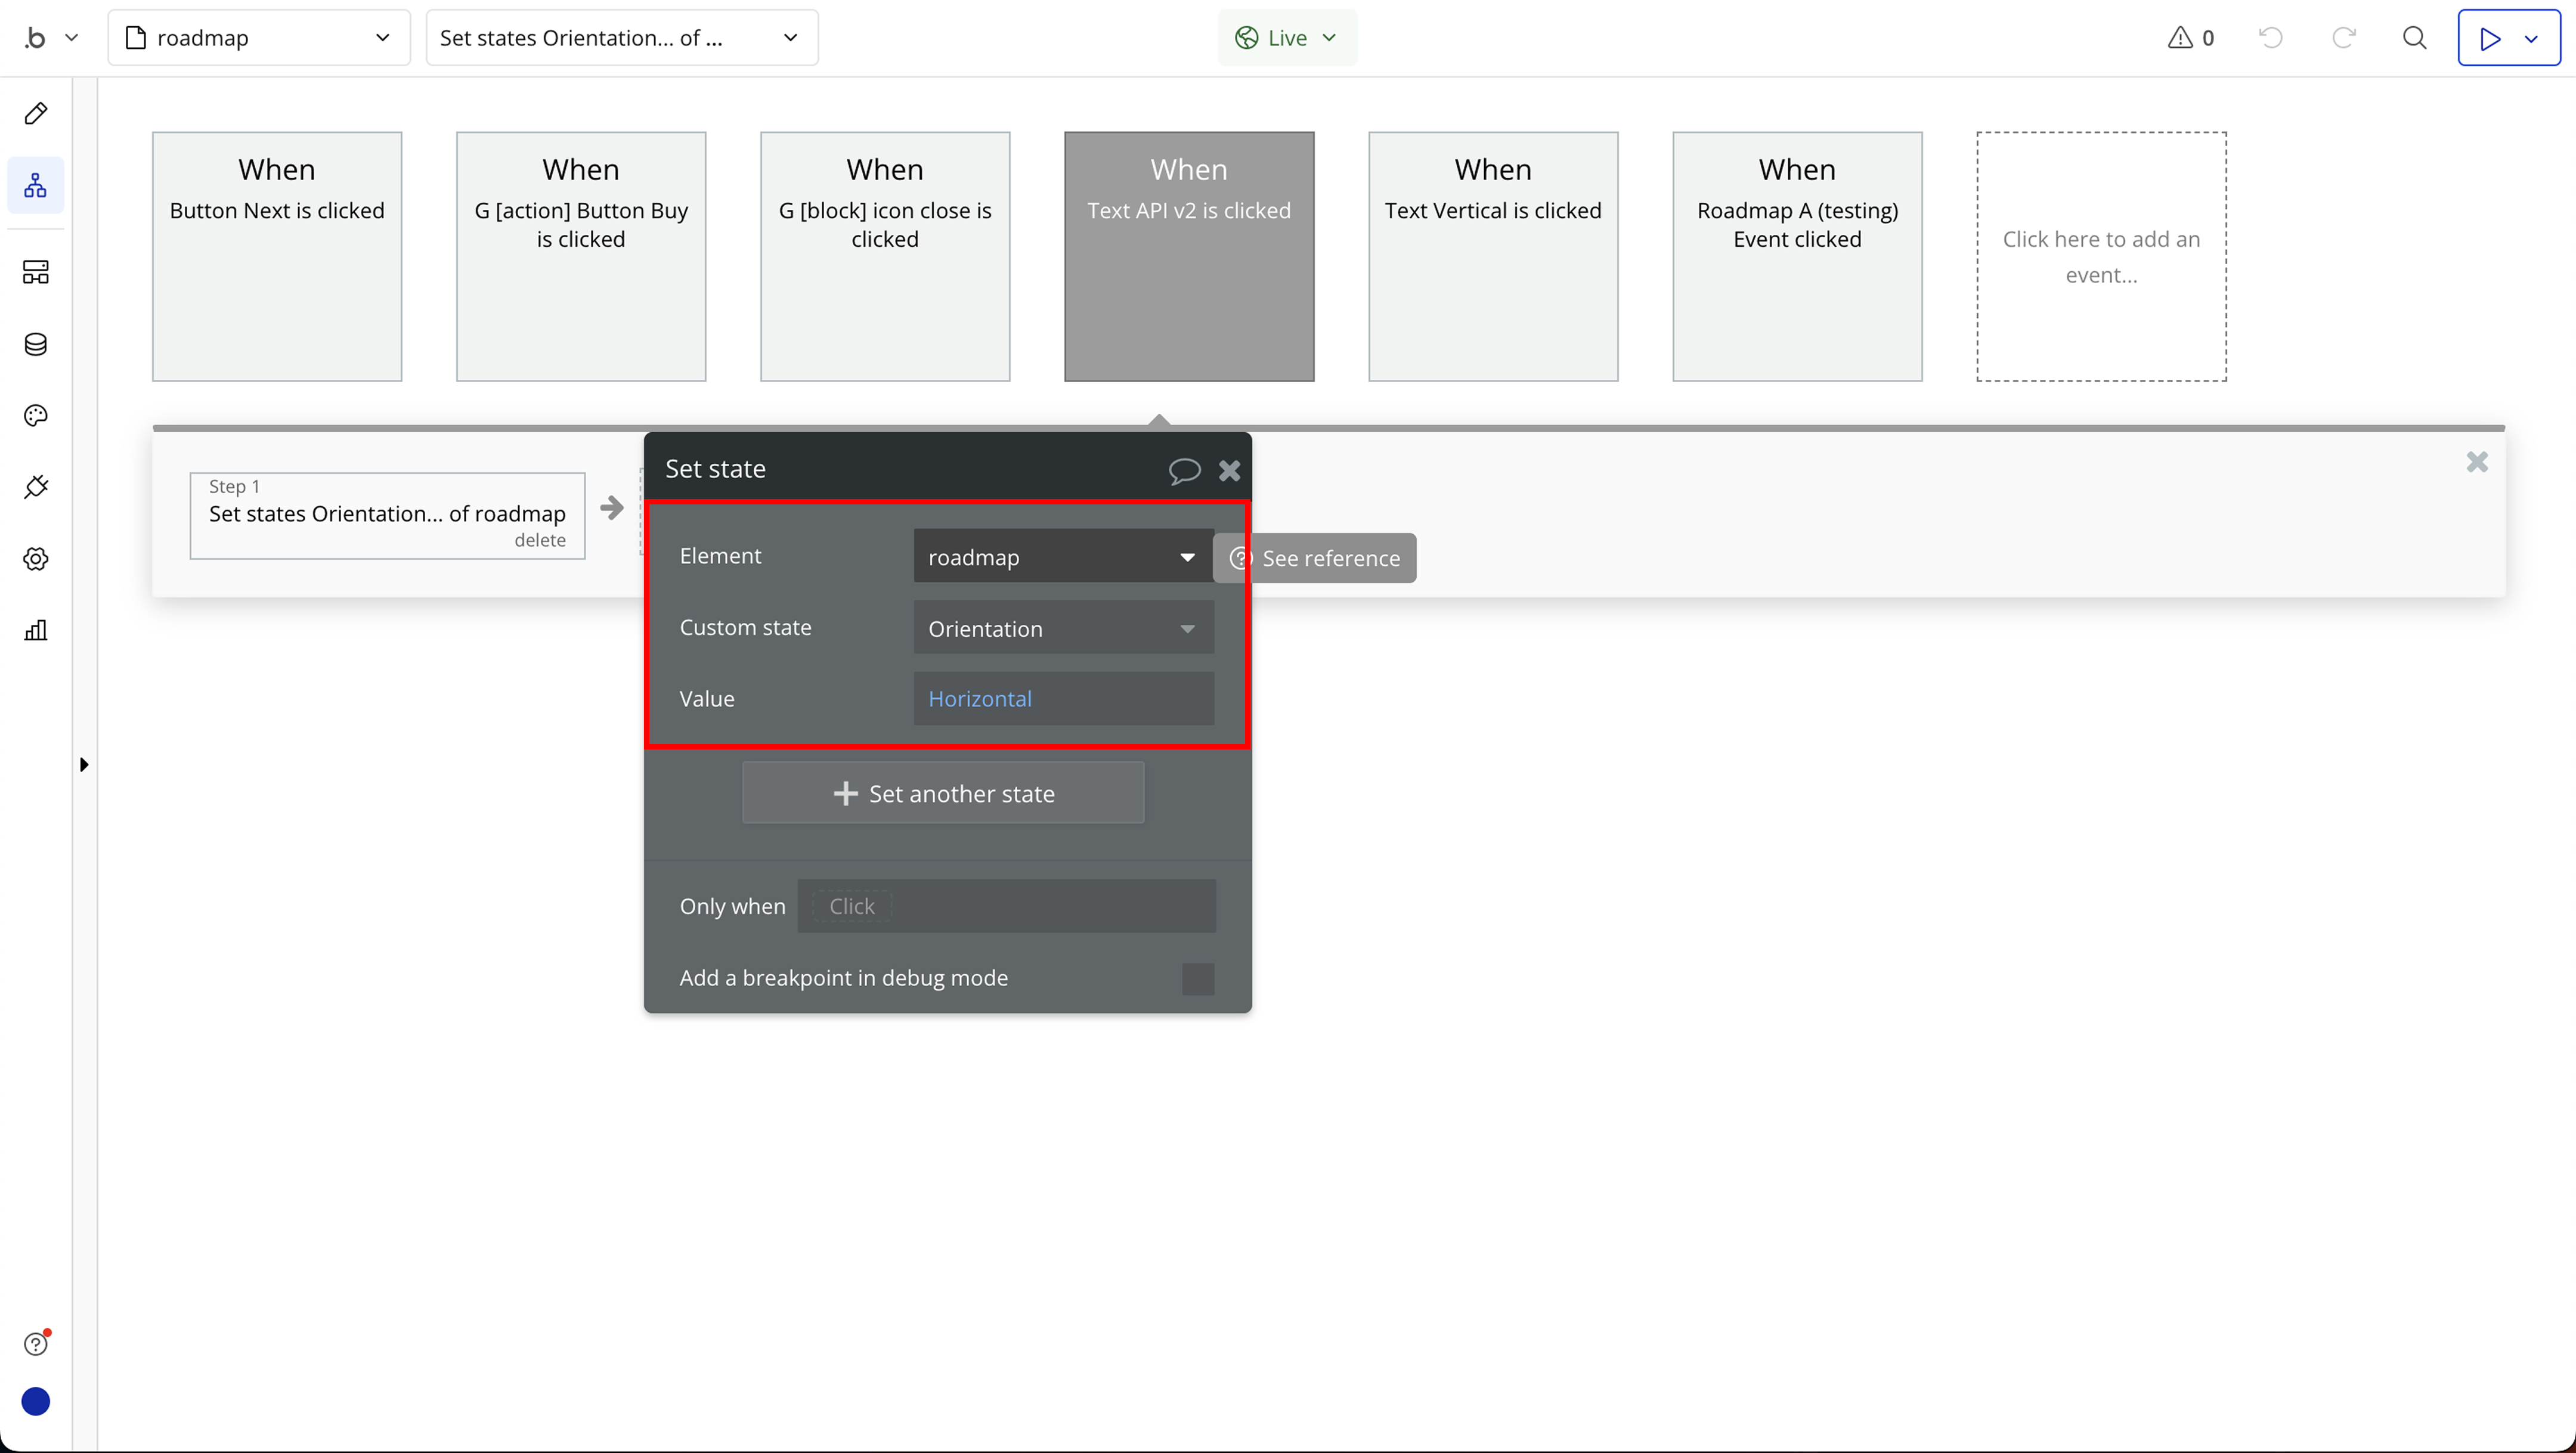Open the Logs bar chart icon
The image size is (2576, 1453).
pyautogui.click(x=36, y=630)
